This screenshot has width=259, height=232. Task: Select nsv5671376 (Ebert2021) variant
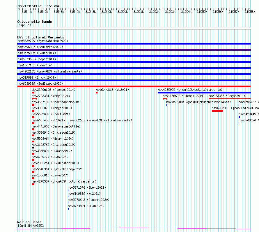coord(87,187)
